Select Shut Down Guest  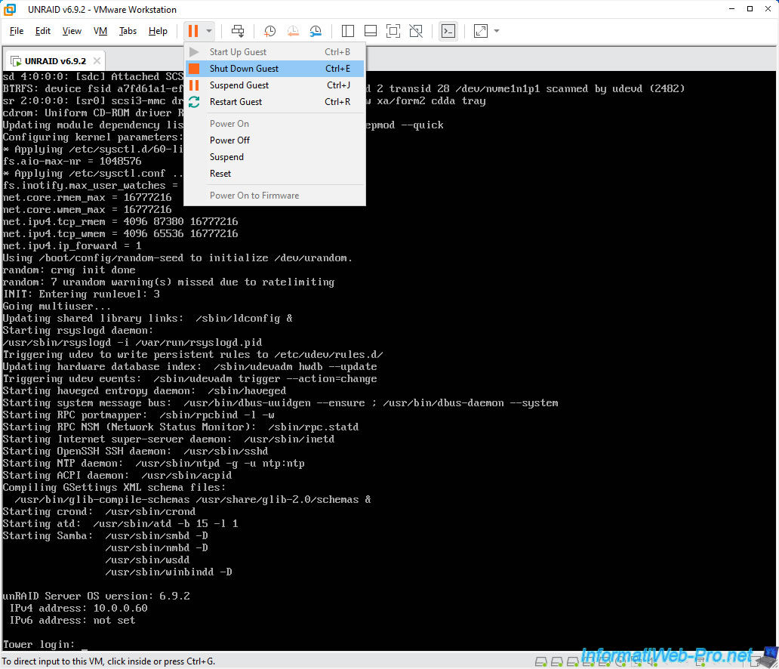click(244, 69)
